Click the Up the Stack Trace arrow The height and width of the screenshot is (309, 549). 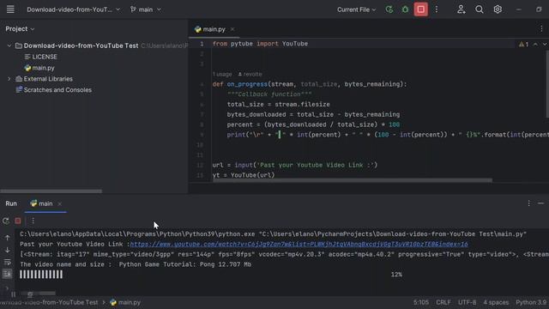[x=8, y=238]
